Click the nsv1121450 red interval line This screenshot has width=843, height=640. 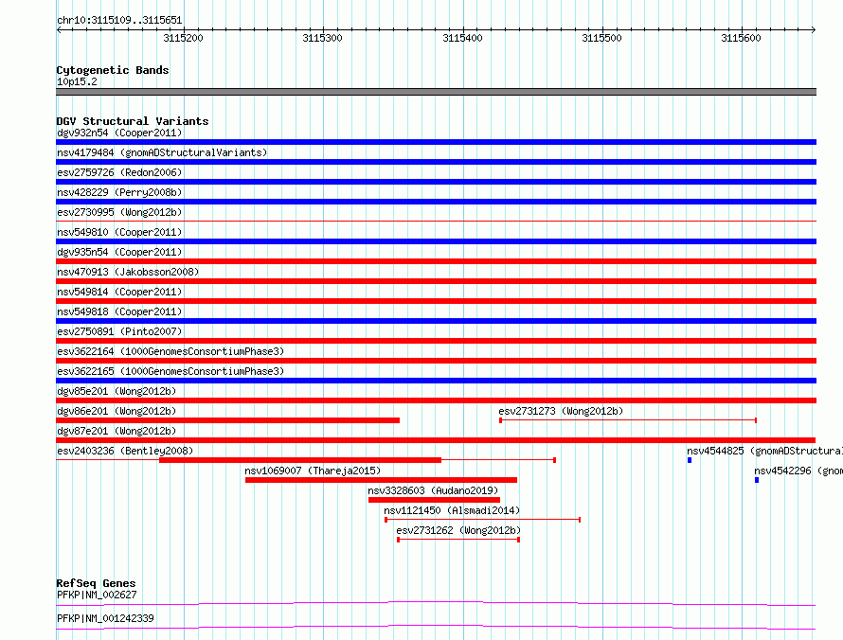482,520
